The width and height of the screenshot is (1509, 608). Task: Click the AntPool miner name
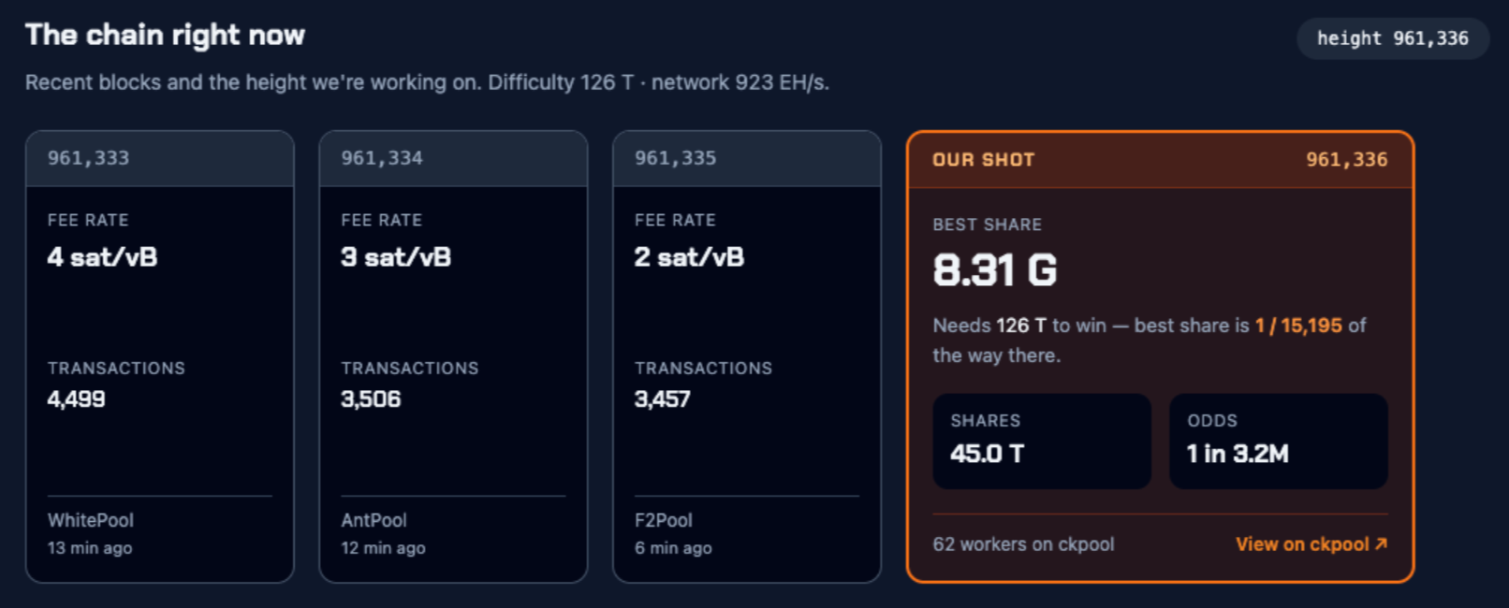coord(374,520)
